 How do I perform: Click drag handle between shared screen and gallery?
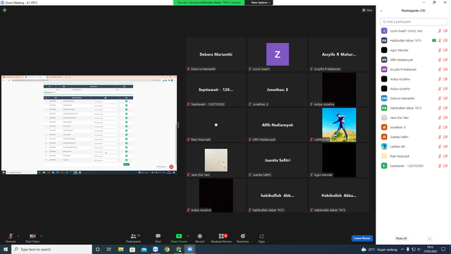178,125
